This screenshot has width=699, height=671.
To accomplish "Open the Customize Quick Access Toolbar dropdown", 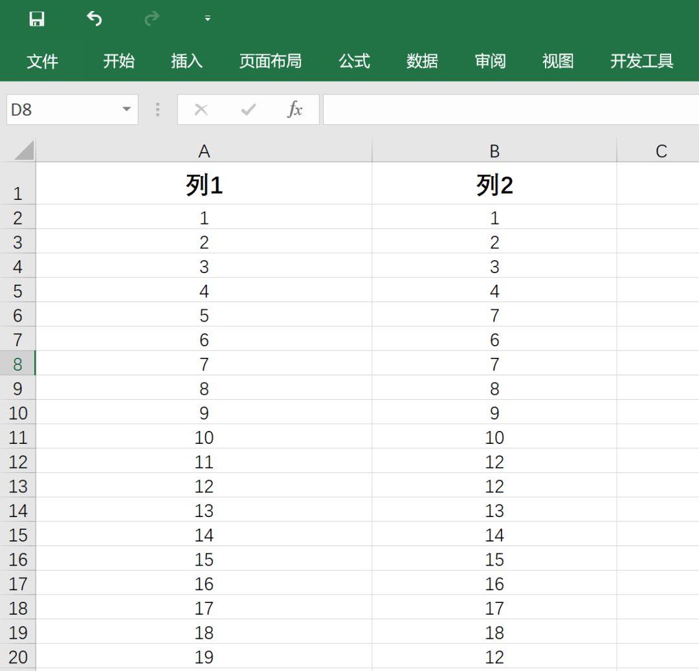I will click(x=208, y=19).
